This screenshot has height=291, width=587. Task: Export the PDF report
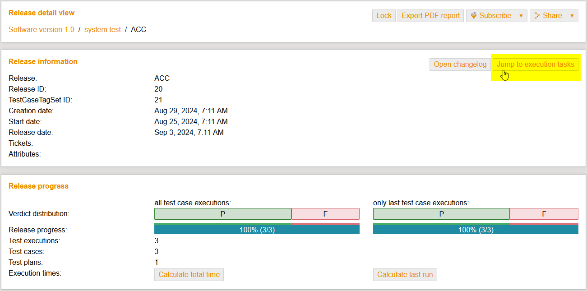[x=430, y=16]
